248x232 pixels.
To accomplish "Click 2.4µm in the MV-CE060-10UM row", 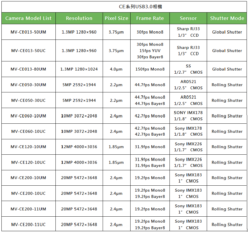I will (x=116, y=116).
